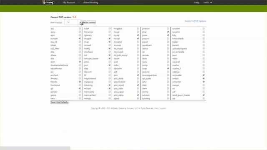Uncheck the phar extension
The height and width of the screenshot is (150, 267).
(x=168, y=32)
